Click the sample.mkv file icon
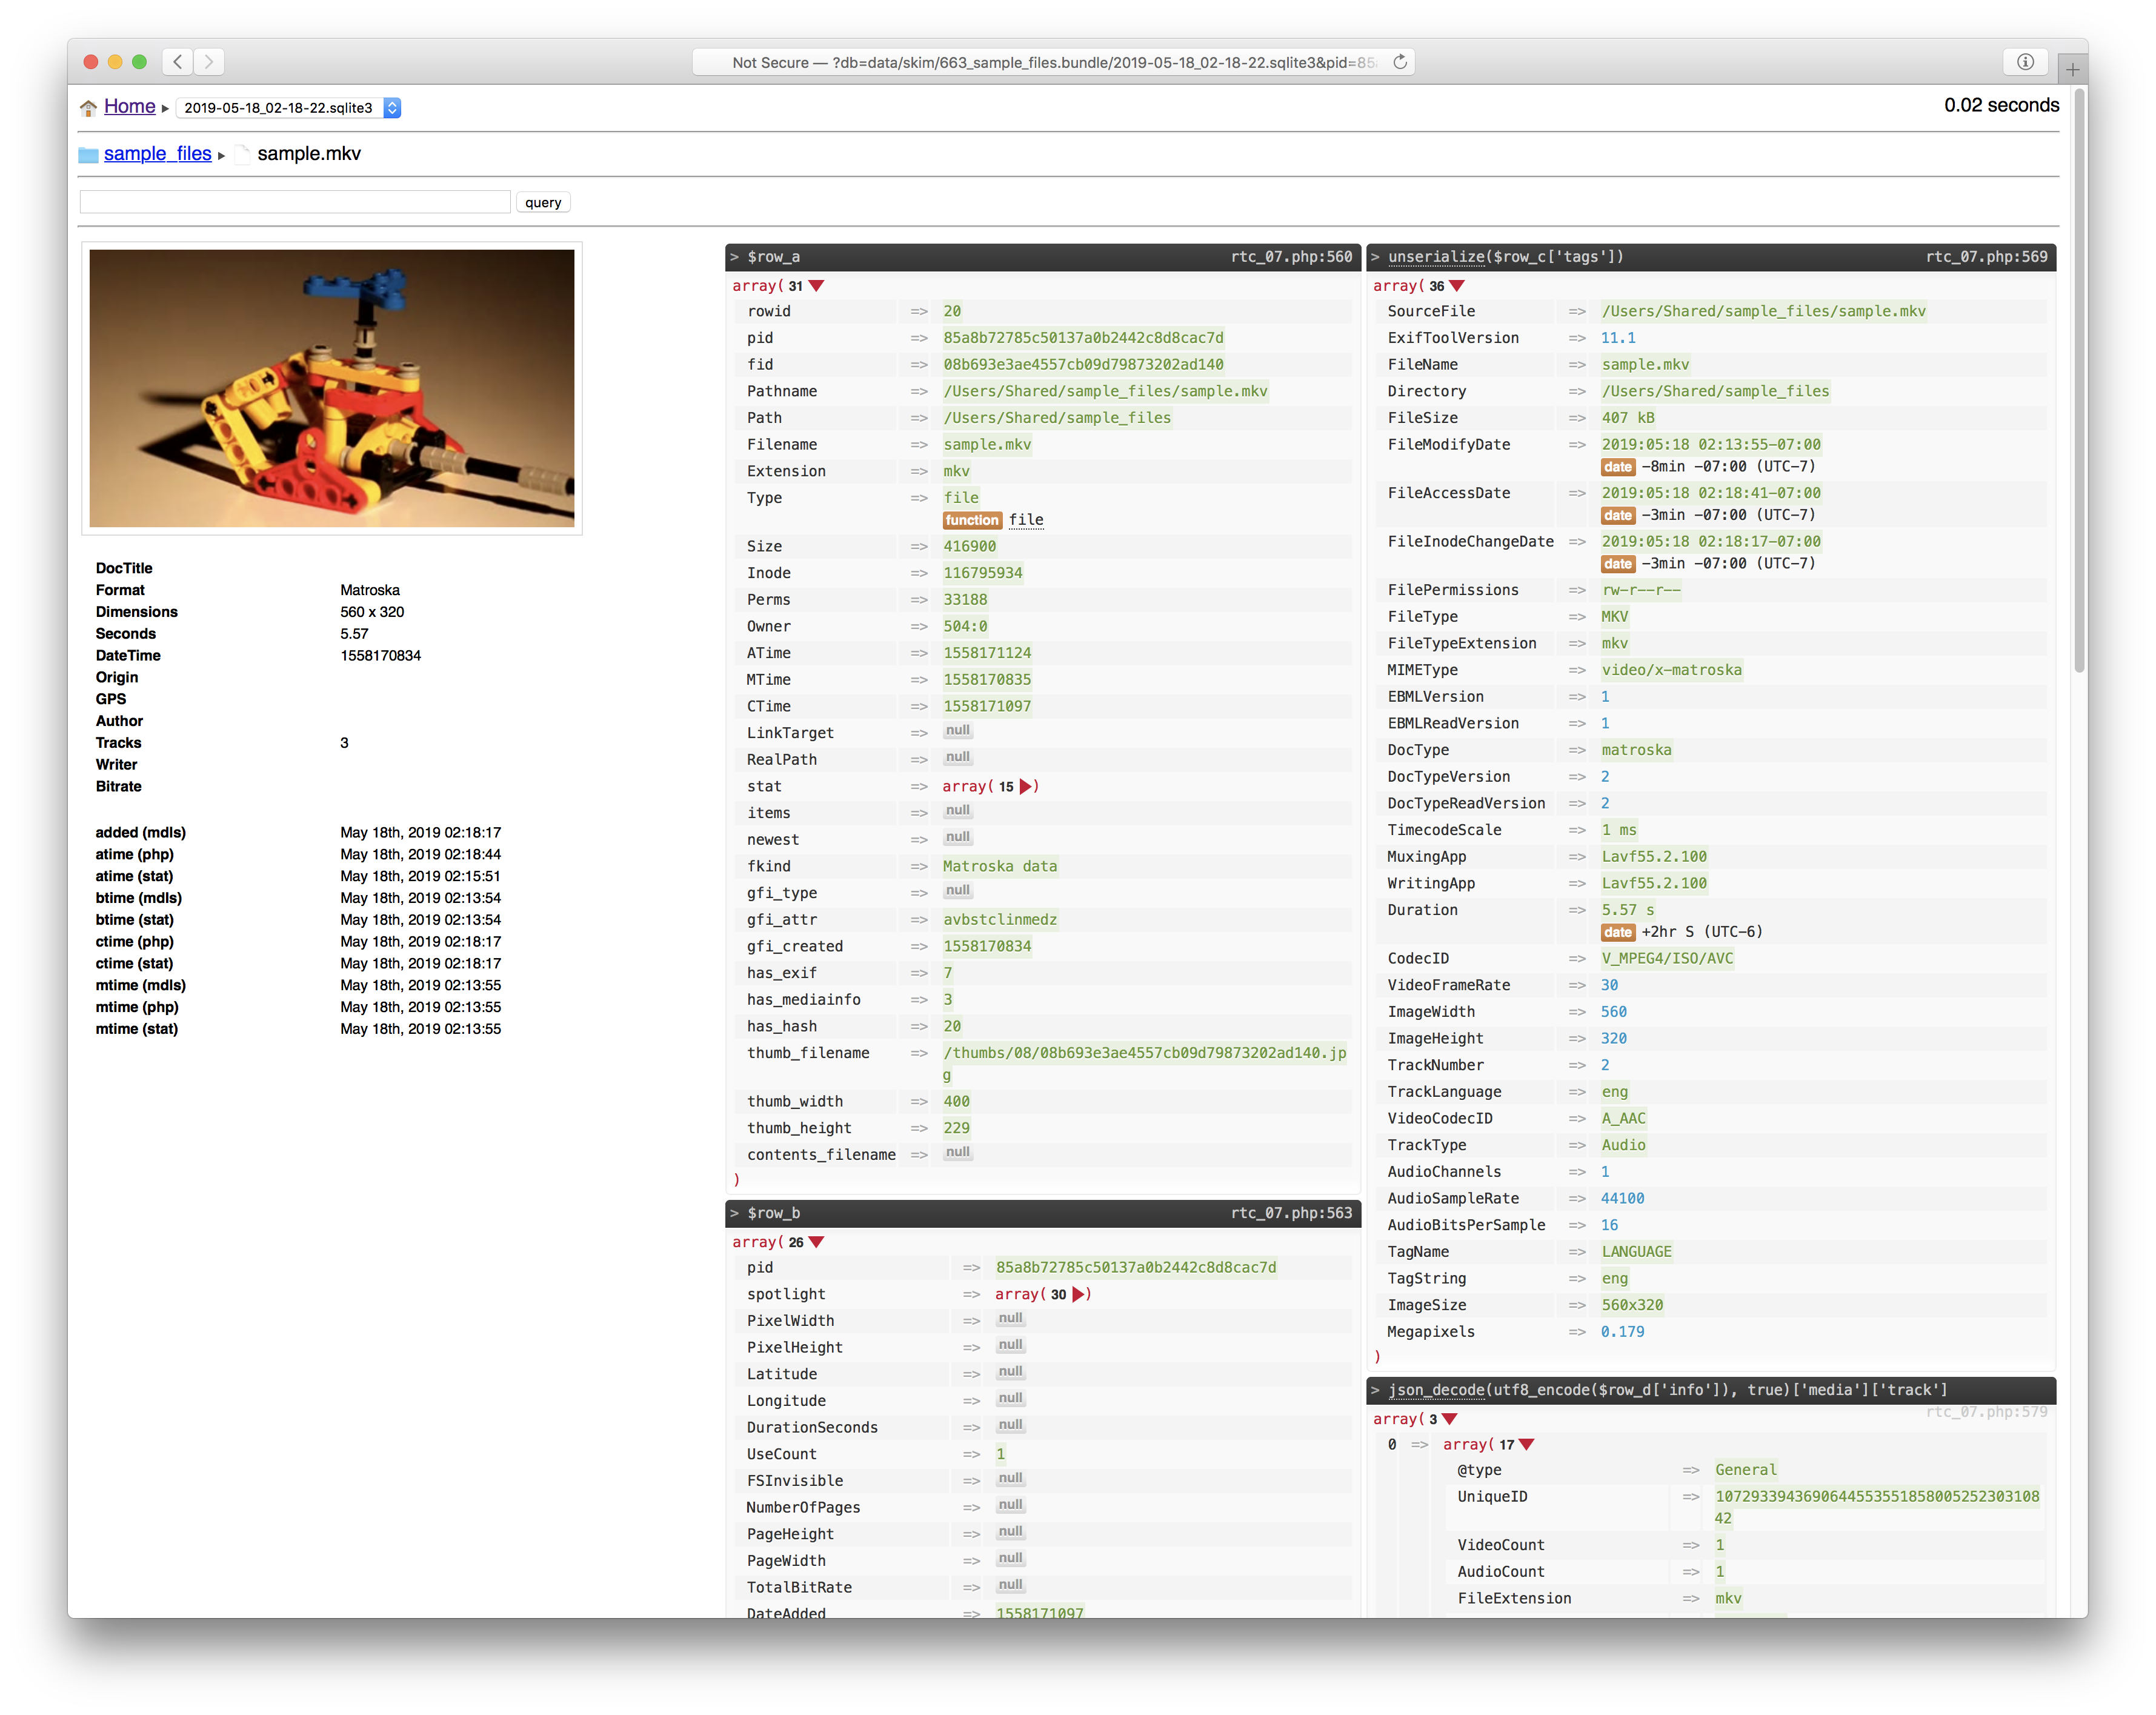 coord(243,155)
